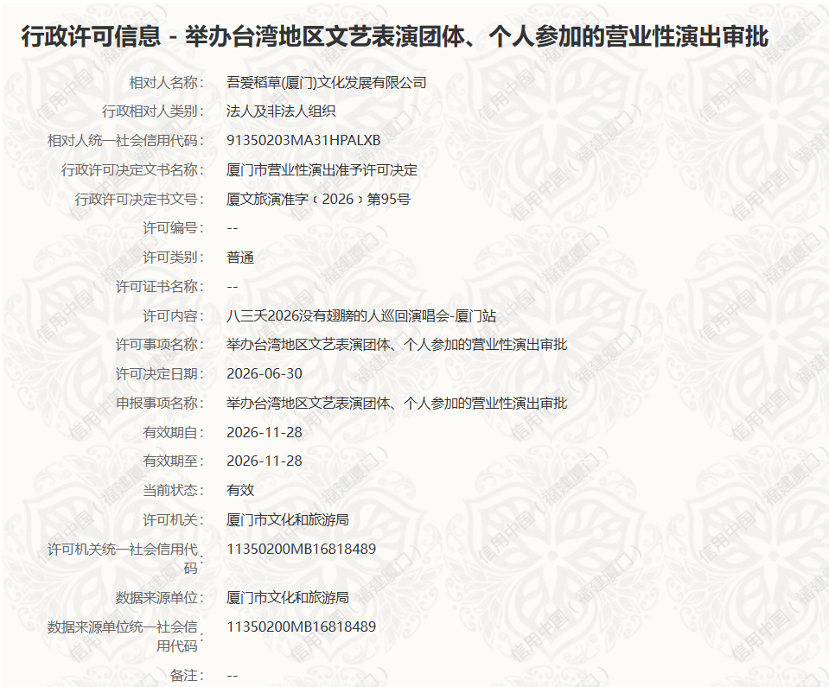Click the 许可机关统一社会信用代码 label
Image resolution: width=829 pixels, height=687 pixels.
tap(125, 558)
